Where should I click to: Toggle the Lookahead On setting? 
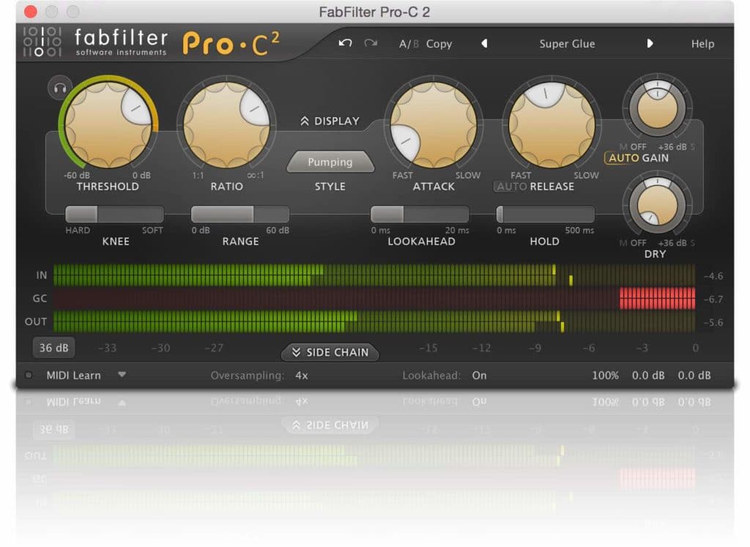coord(479,376)
